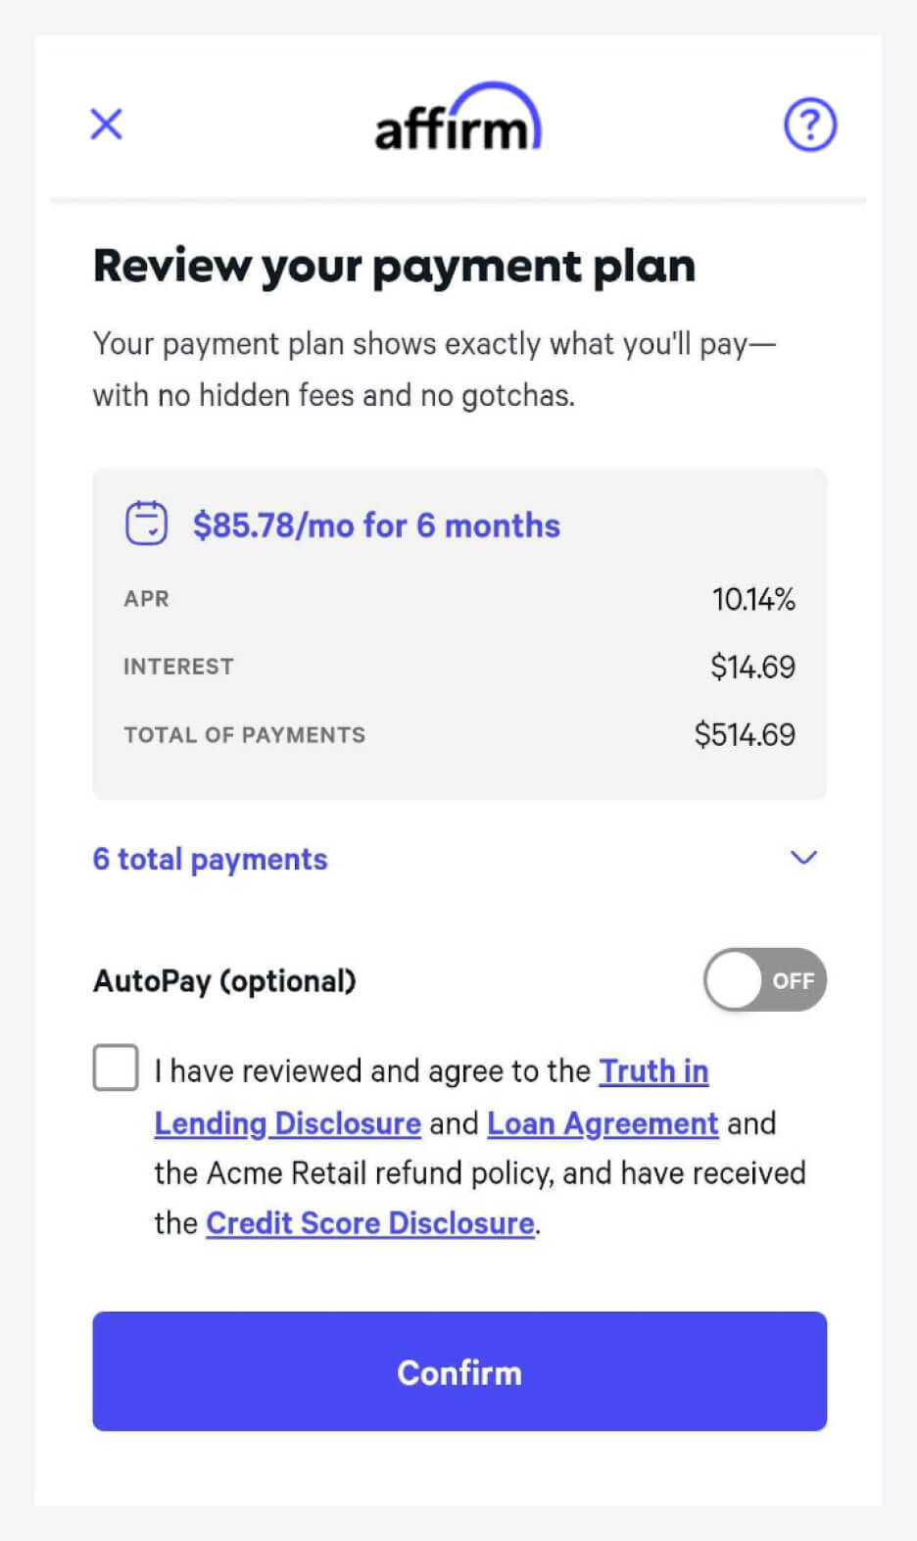Expand the payments list with the chevron arrow

[x=803, y=858]
